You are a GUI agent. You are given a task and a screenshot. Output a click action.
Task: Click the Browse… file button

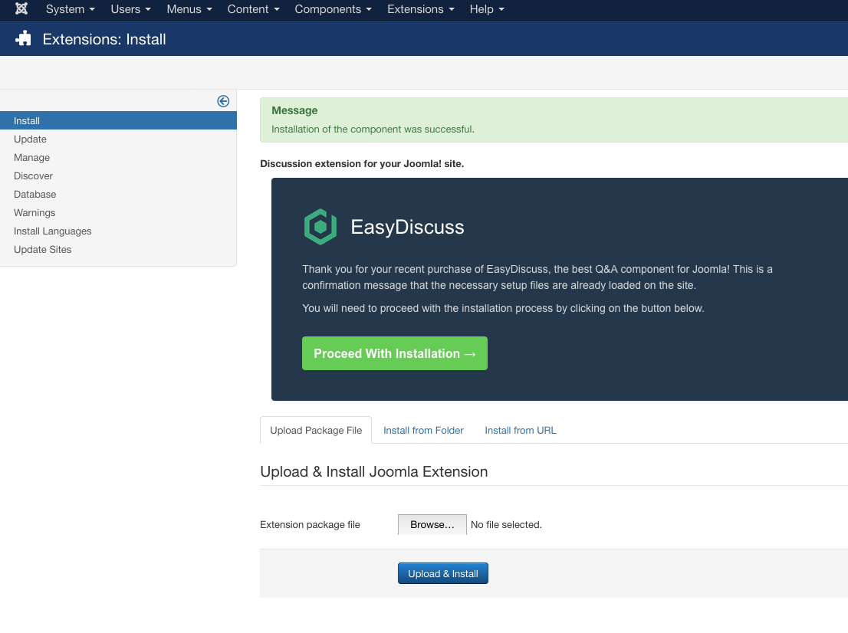point(432,524)
